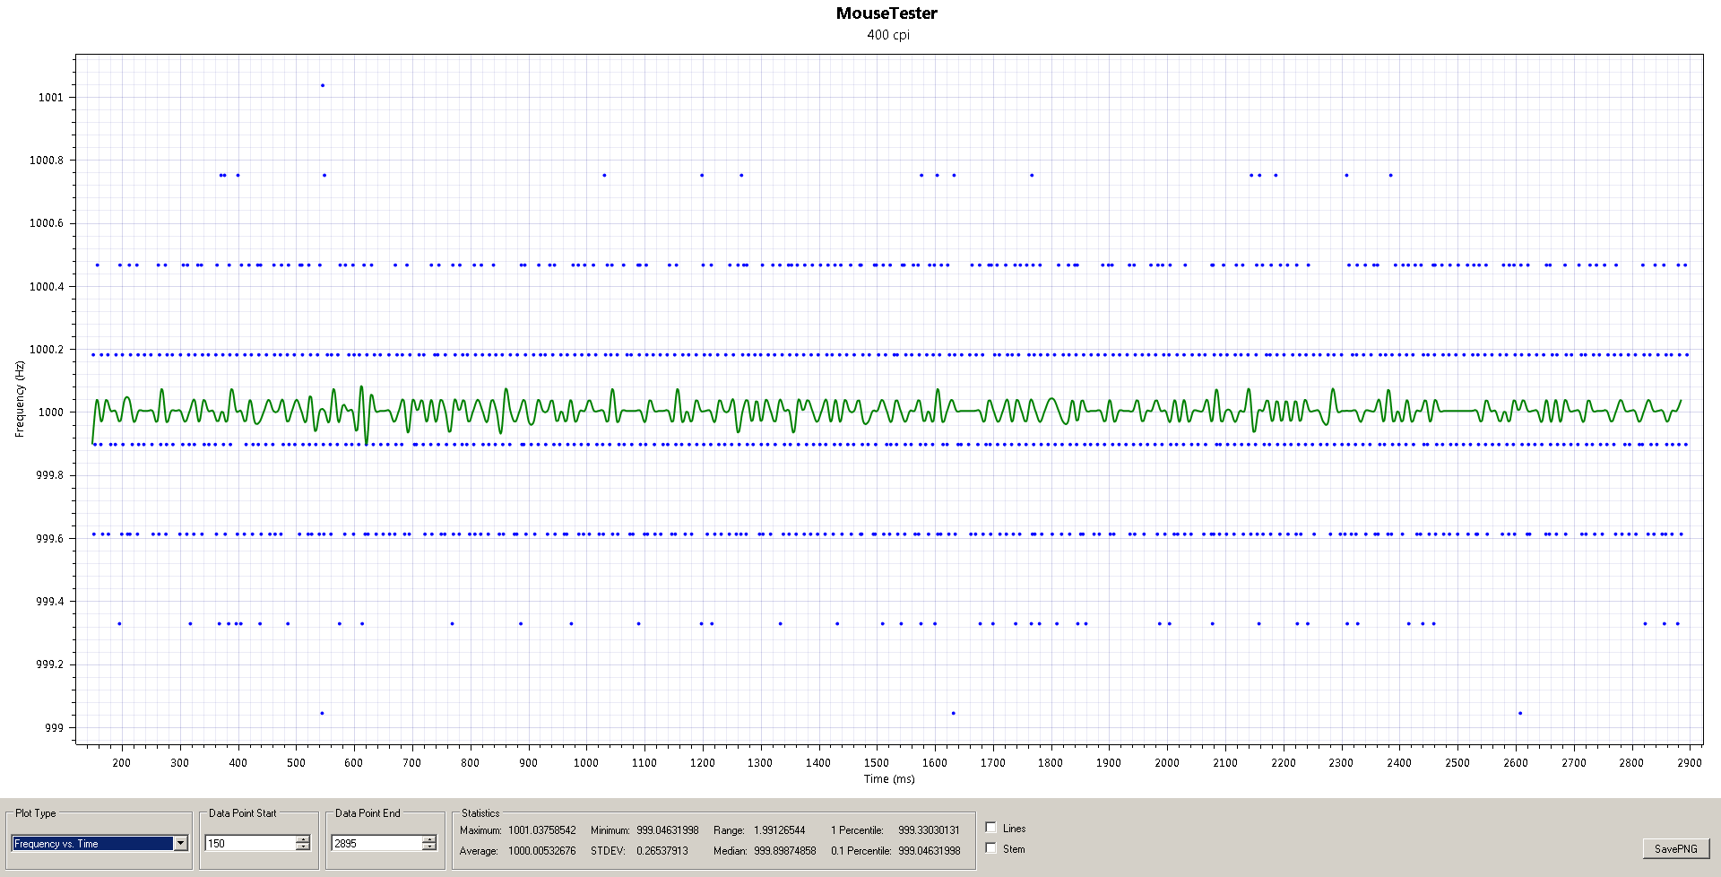The width and height of the screenshot is (1721, 877).
Task: Enable the Lines checkbox
Action: click(x=991, y=828)
